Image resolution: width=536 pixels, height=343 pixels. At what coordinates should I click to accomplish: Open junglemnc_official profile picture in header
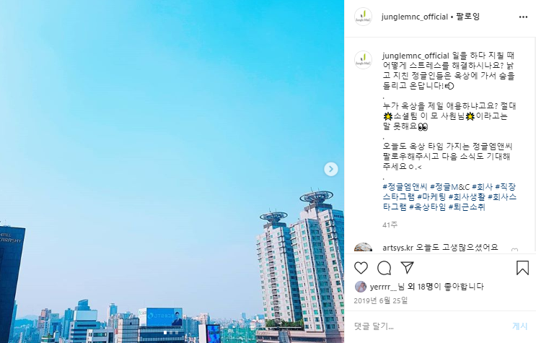pos(363,17)
